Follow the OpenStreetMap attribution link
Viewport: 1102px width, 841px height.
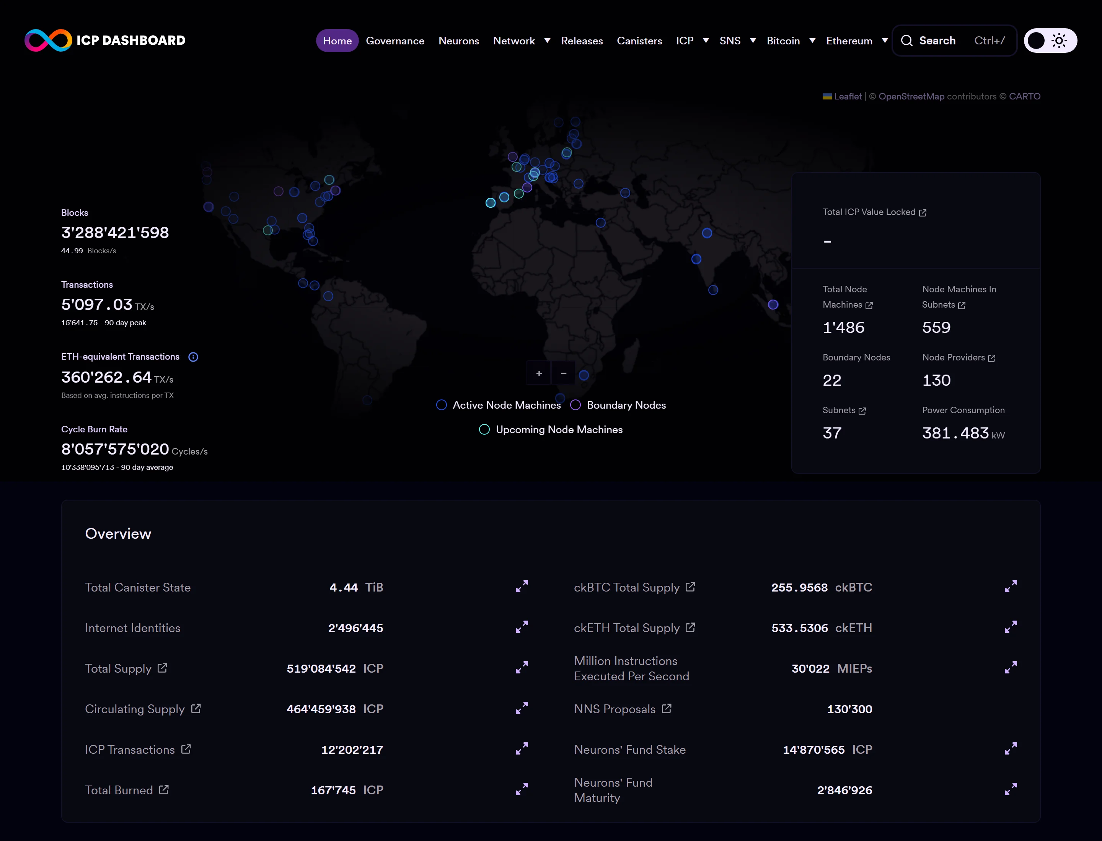[911, 97]
